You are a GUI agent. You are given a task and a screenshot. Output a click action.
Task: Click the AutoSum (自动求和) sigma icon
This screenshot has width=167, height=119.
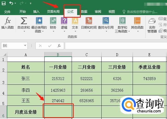[24, 21]
